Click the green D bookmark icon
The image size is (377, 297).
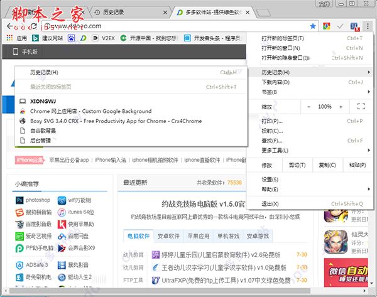click(x=84, y=38)
